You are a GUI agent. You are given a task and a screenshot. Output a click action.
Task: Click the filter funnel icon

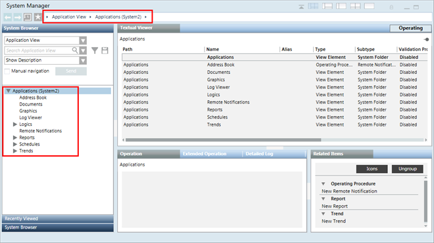pos(95,50)
